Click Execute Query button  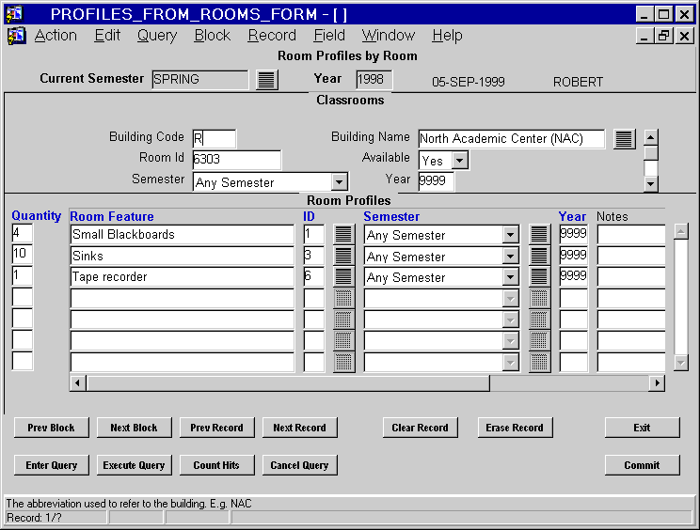pyautogui.click(x=134, y=465)
